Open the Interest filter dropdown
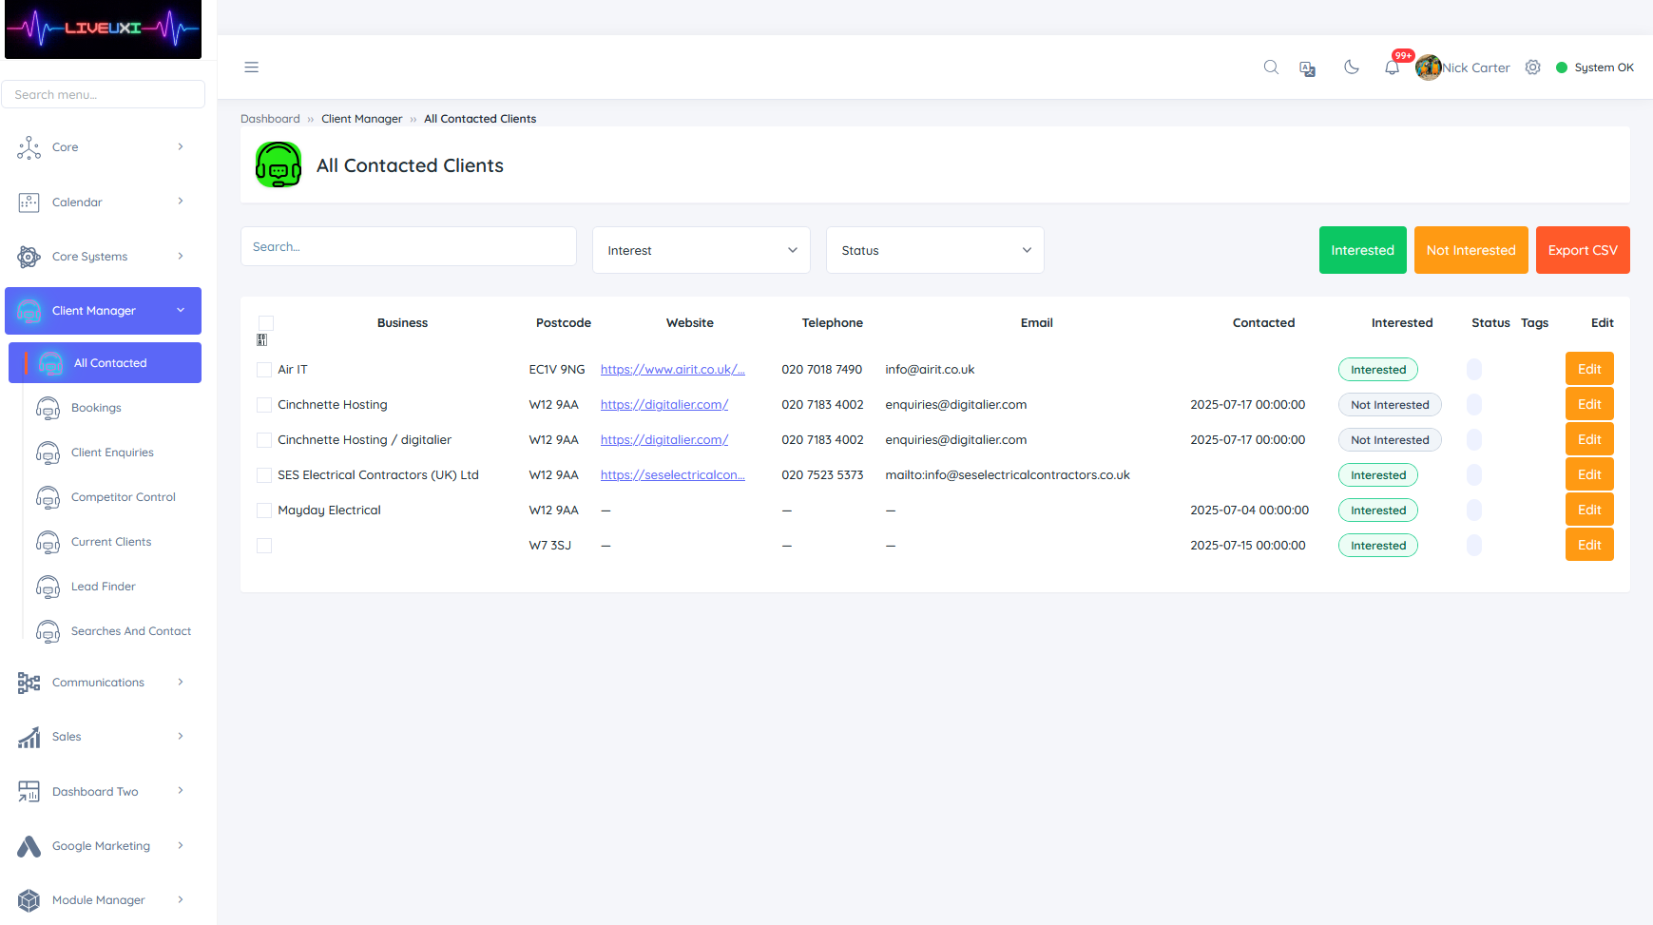The width and height of the screenshot is (1653, 925). pos(702,250)
